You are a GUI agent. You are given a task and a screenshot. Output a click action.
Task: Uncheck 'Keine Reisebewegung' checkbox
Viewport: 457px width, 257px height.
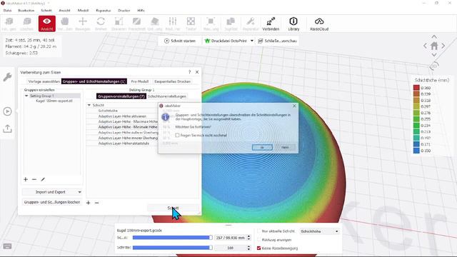click(x=258, y=248)
